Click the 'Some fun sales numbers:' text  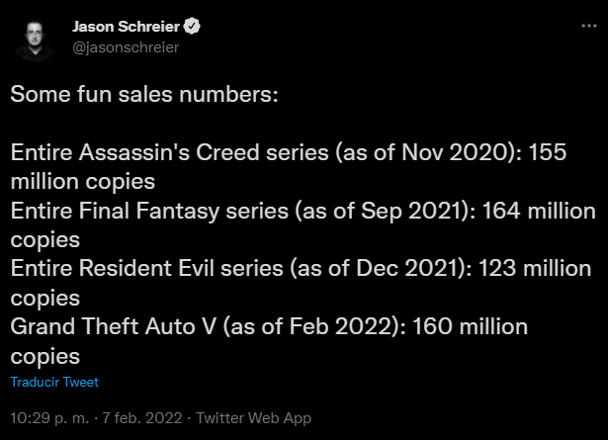144,94
